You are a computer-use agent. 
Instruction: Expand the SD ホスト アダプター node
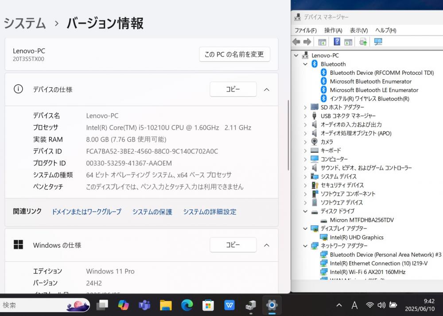point(305,107)
